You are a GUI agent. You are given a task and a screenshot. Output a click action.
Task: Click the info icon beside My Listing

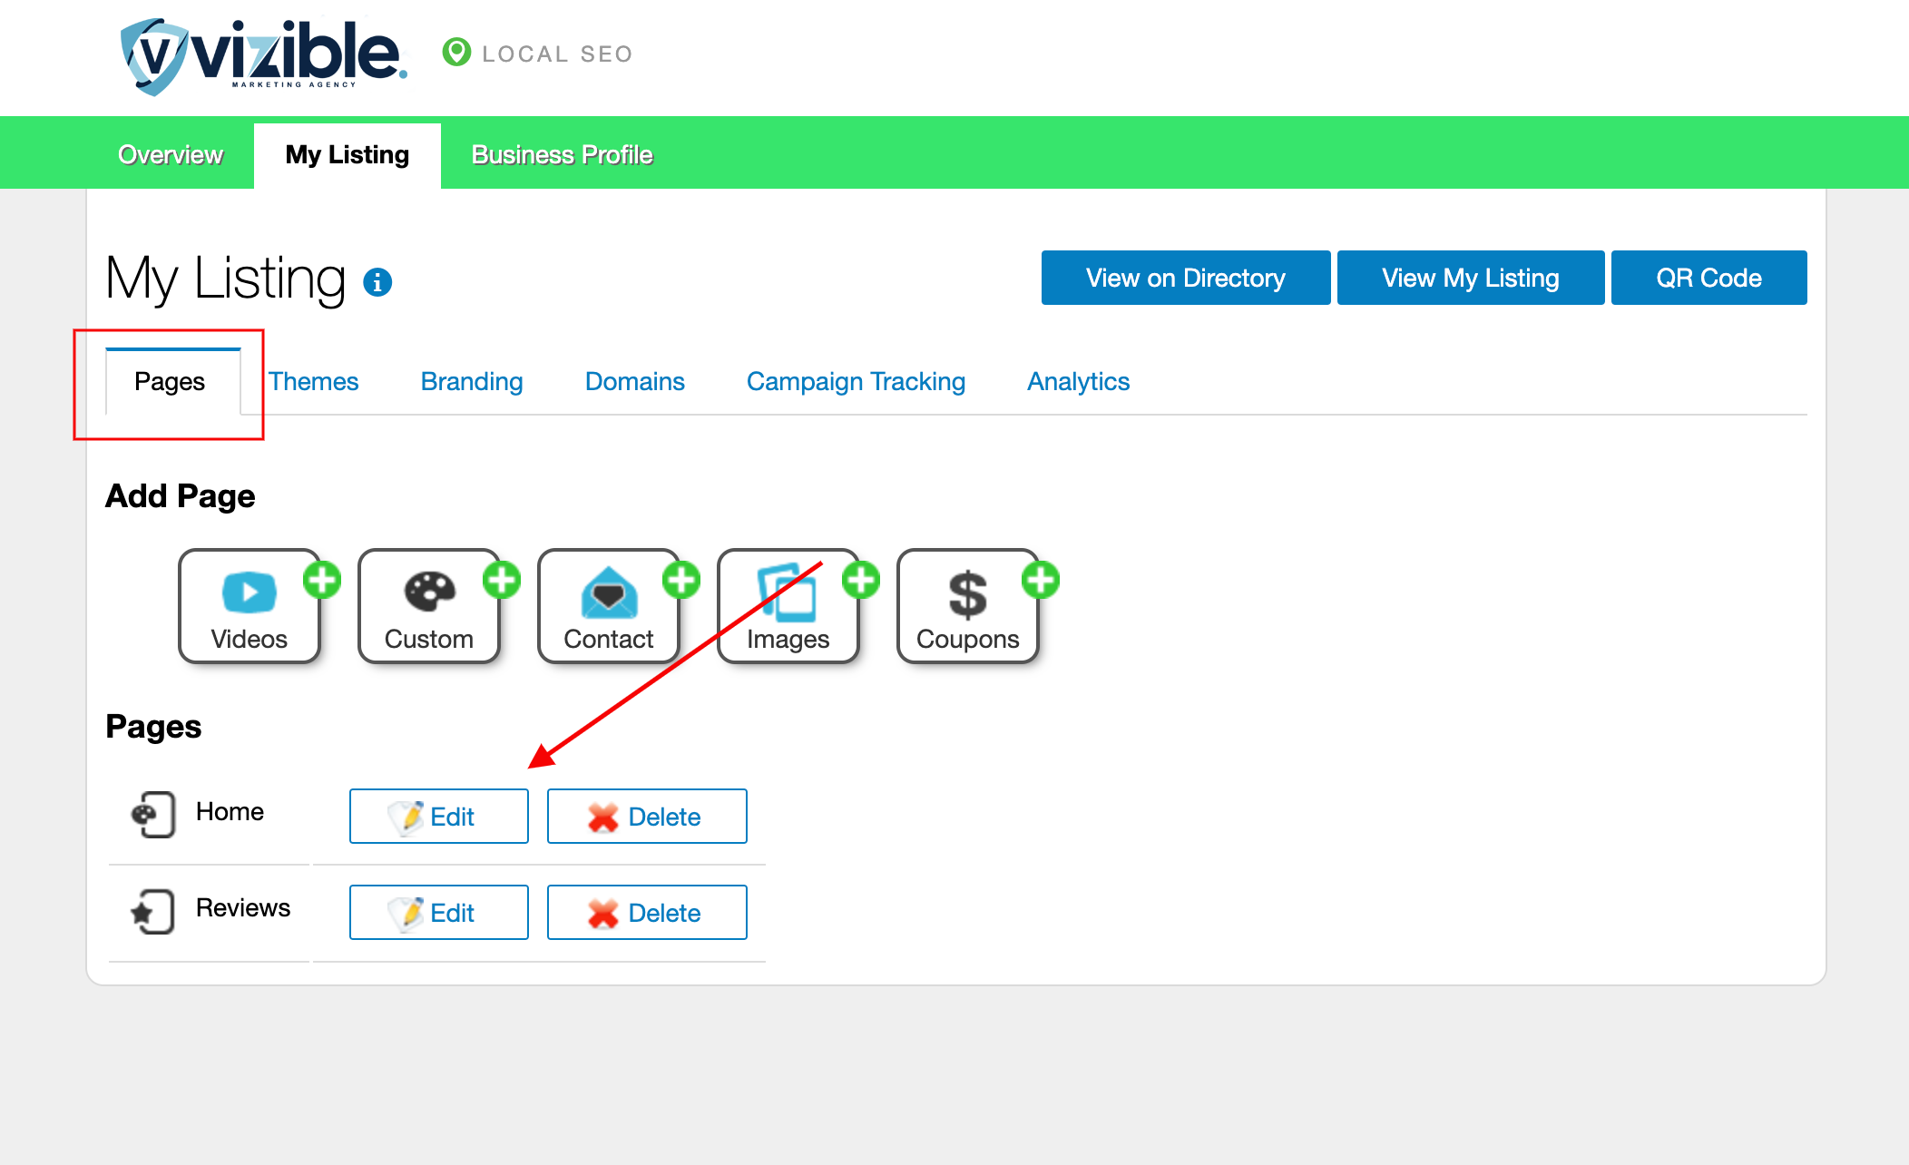[x=377, y=282]
